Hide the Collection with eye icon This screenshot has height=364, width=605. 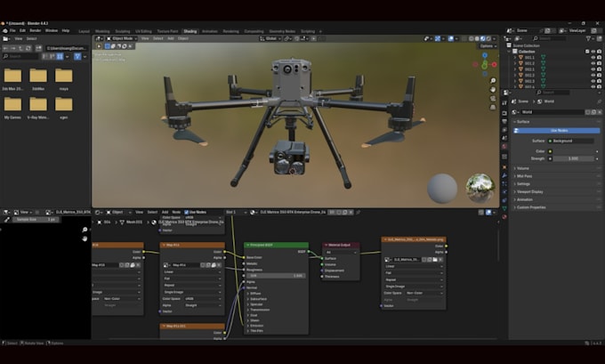point(593,52)
